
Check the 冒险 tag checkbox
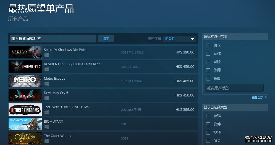[208, 62]
